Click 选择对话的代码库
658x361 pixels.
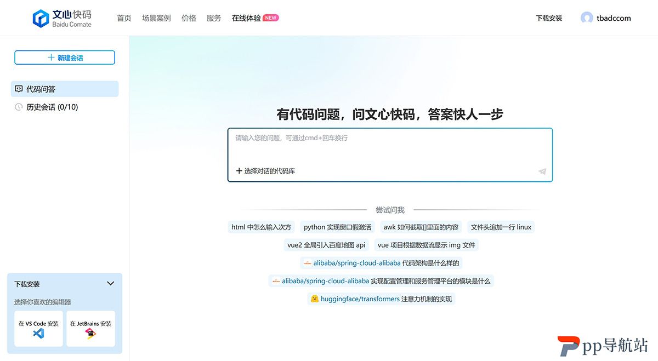pyautogui.click(x=265, y=171)
